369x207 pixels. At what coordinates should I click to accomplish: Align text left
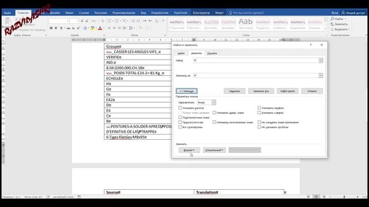[110, 28]
